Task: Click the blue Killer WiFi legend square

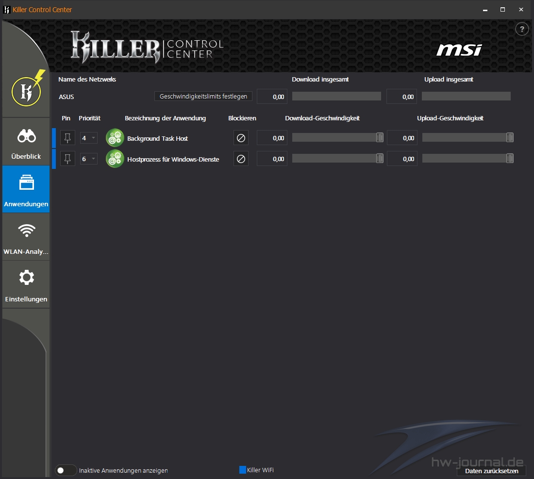Action: click(x=242, y=470)
